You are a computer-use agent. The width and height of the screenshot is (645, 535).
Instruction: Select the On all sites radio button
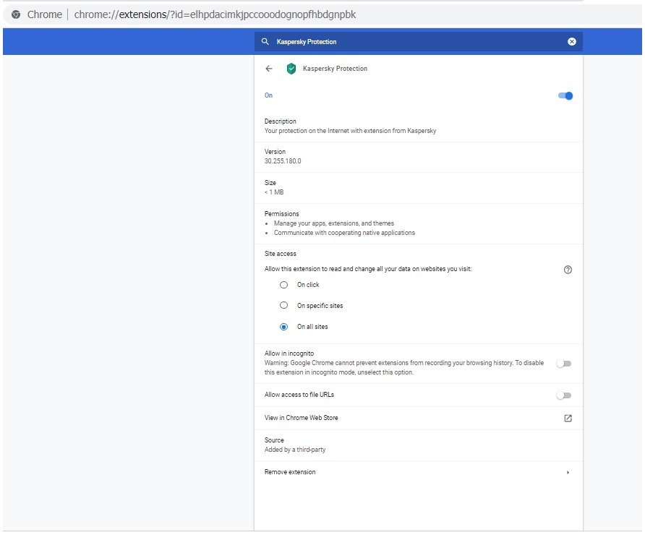pyautogui.click(x=284, y=327)
